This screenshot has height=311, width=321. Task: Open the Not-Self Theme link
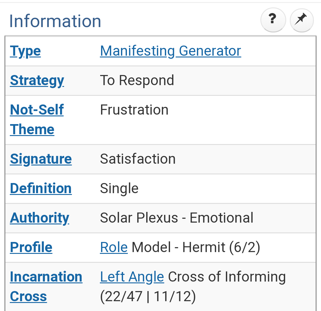tap(37, 120)
